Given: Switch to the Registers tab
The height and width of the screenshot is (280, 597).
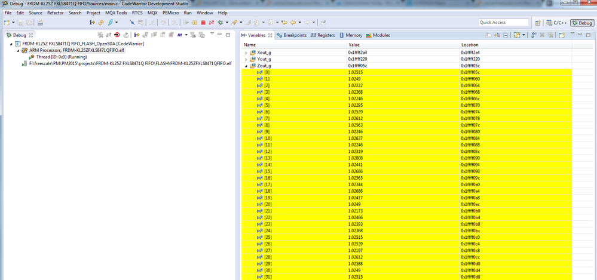Looking at the screenshot, I should [323, 35].
